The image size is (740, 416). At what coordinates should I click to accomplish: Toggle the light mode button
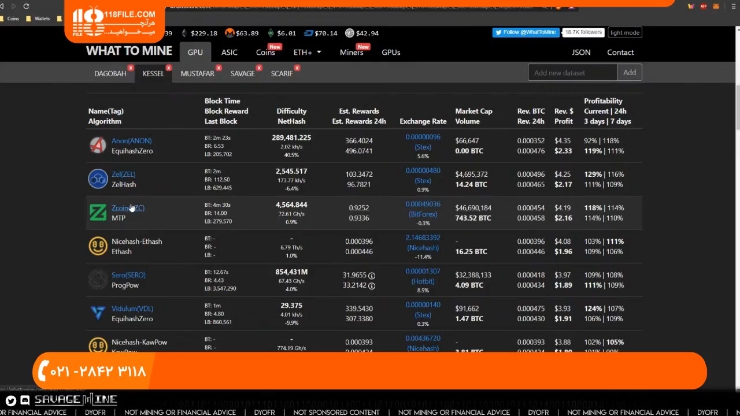(624, 33)
